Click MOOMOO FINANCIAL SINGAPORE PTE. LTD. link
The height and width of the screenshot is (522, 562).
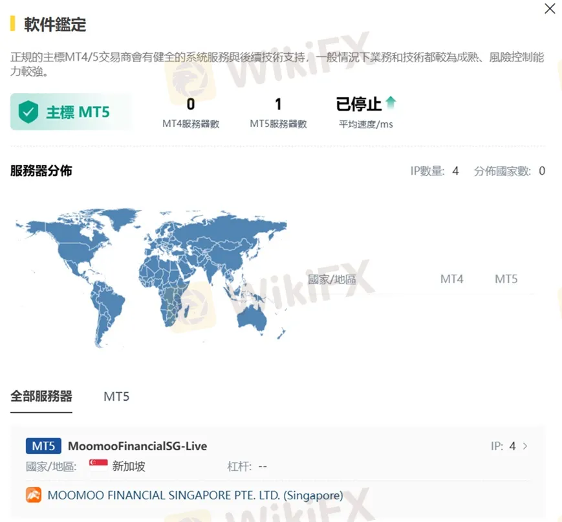tap(195, 495)
